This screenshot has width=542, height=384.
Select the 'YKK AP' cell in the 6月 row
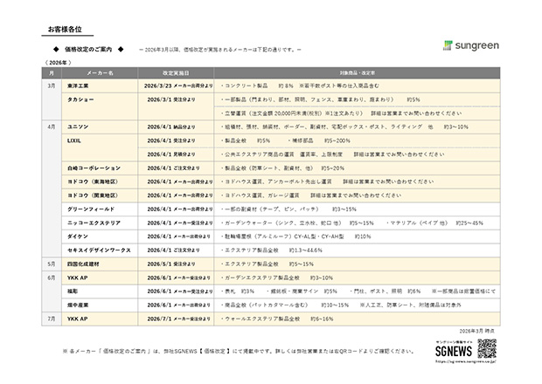click(100, 278)
